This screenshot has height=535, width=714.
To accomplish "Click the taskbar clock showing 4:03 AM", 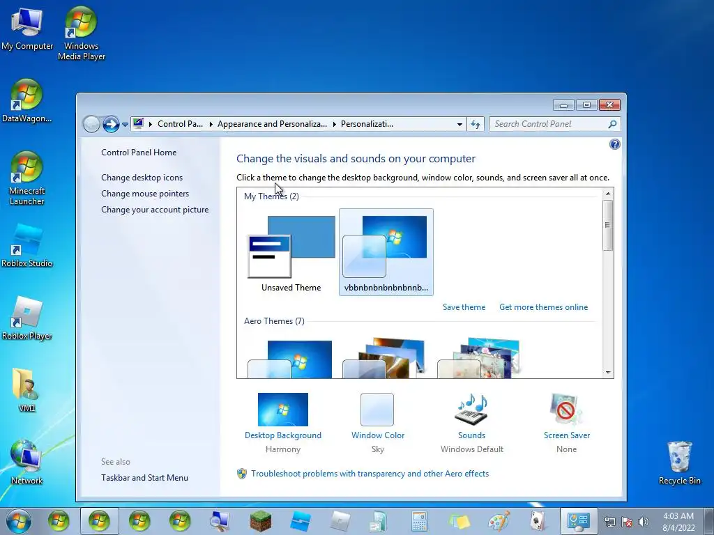I will (678, 522).
